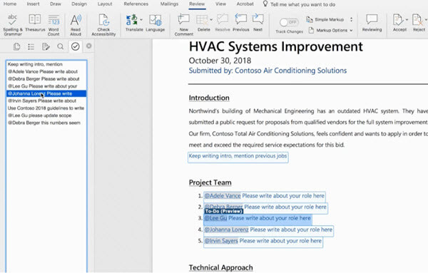This screenshot has width=428, height=273.
Task: Select 'Keep writing intro, mention' to-do item
Action: point(46,64)
